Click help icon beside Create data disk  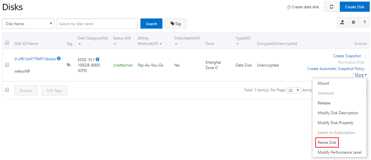coord(289,7)
